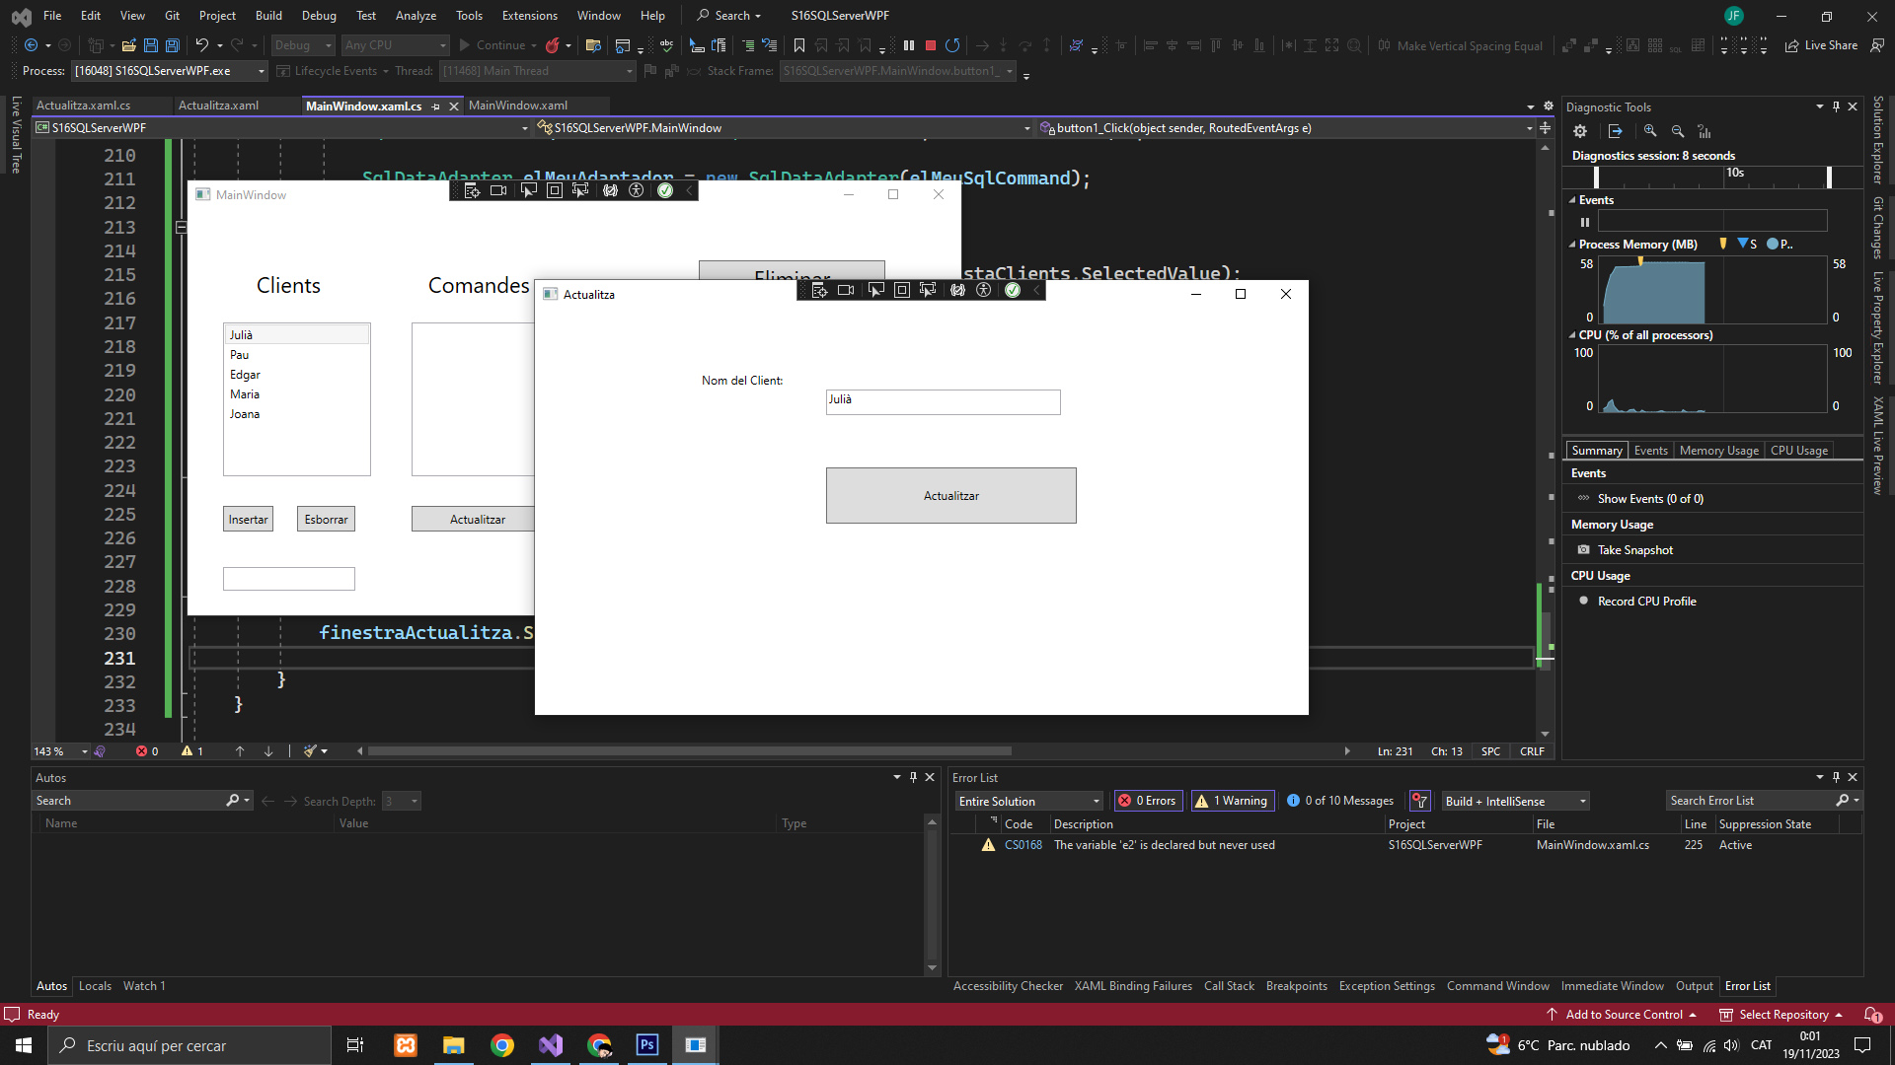Click the Restart debugging icon

click(x=952, y=45)
